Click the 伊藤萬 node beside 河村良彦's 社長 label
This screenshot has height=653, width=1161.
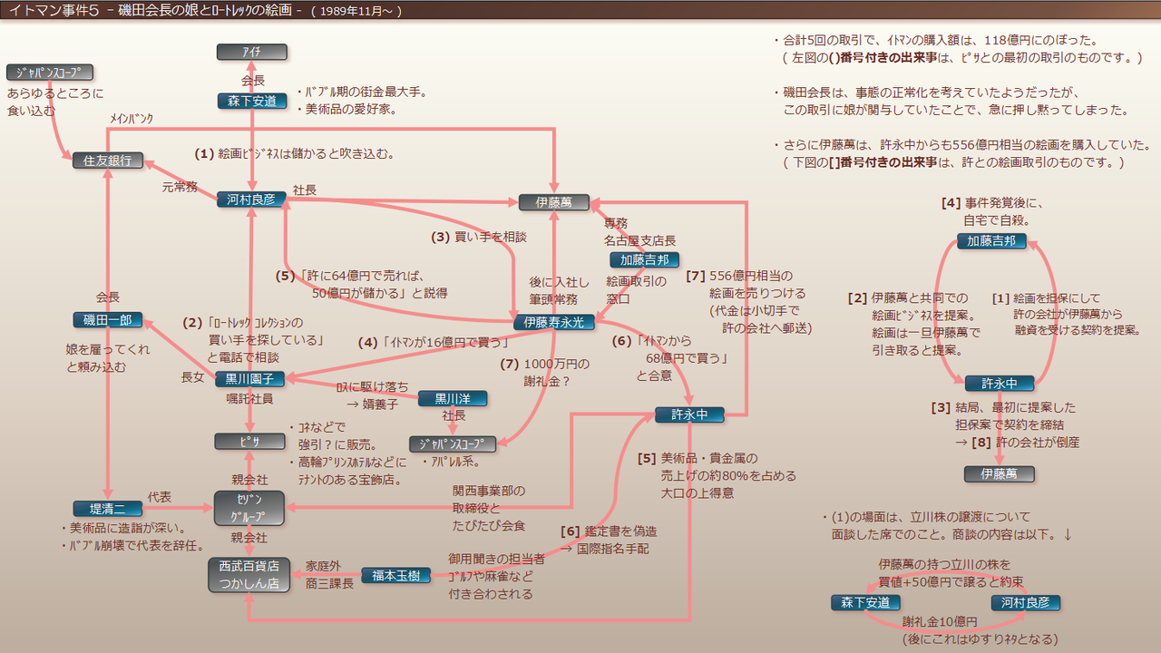click(554, 202)
